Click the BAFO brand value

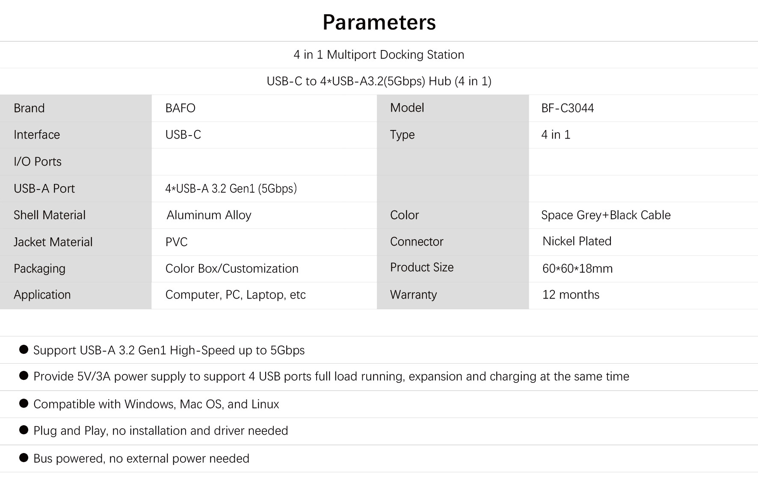[x=180, y=108]
